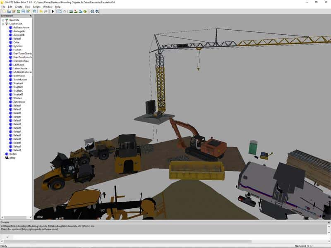Open the Window menu
The height and width of the screenshot is (248, 331).
(48, 7)
